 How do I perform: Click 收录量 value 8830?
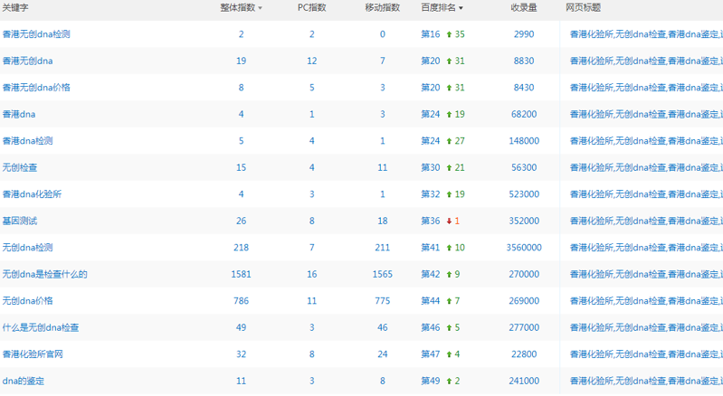pyautogui.click(x=524, y=61)
